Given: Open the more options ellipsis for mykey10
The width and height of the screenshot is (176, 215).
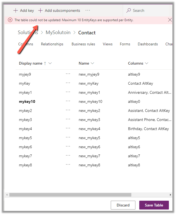Looking at the screenshot, I should pos(68,101).
